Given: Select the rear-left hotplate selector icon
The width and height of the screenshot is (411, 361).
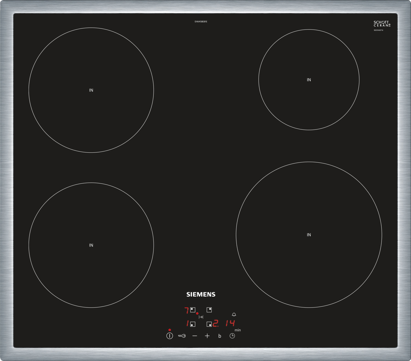Looking at the screenshot, I should click(193, 310).
